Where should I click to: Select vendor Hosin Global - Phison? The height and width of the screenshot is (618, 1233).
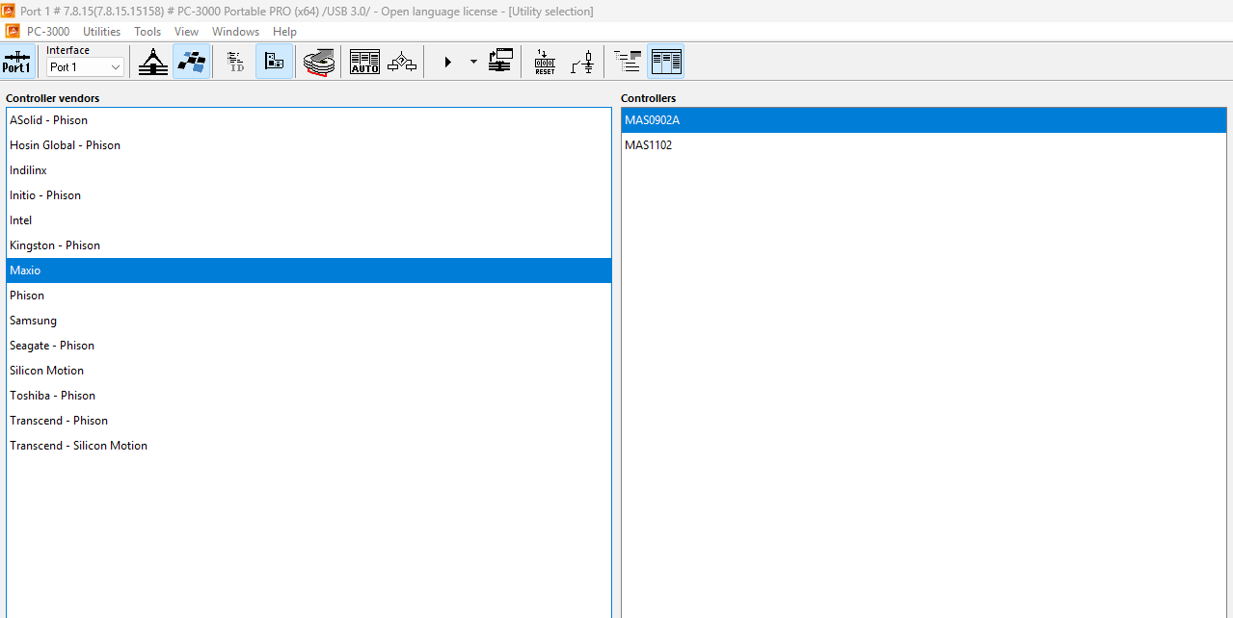pyautogui.click(x=308, y=145)
